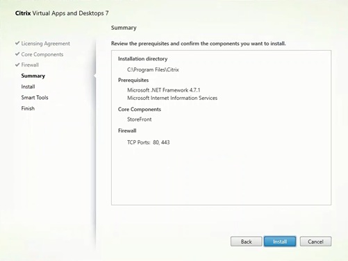Click the StoreFront component entry
Screen dimensions: 348x261
pyautogui.click(x=140, y=119)
